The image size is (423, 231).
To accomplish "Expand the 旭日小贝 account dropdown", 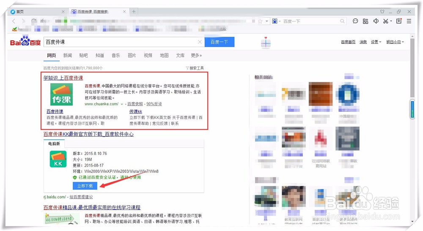I will (x=395, y=42).
